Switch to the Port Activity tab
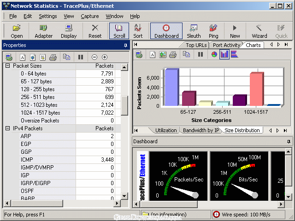295x221 pixels. (x=226, y=45)
